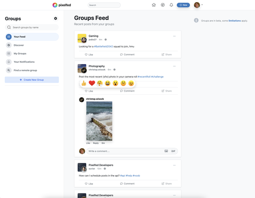
Task: Like the Gaming post
Action: (89, 54)
